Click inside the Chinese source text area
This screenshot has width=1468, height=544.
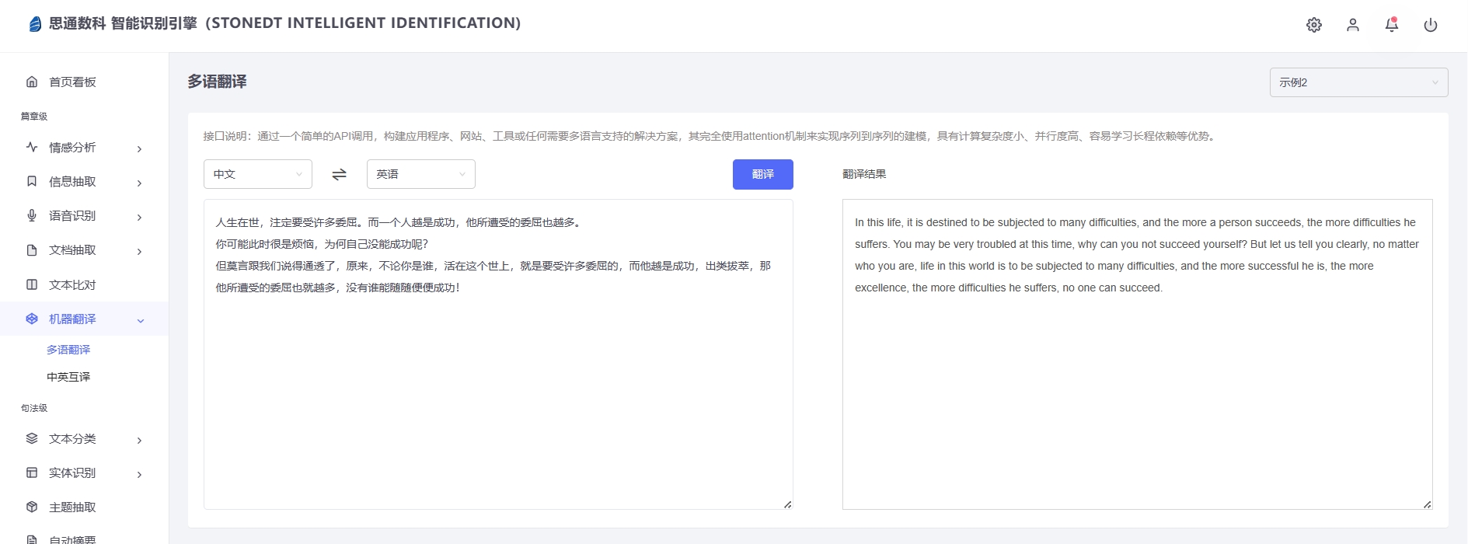(x=497, y=389)
